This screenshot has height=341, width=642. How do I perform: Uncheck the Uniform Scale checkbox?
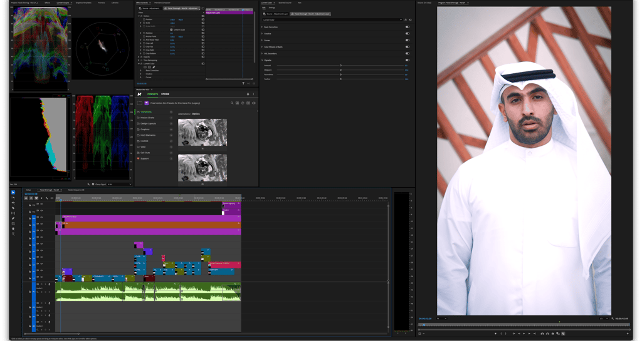coord(171,30)
